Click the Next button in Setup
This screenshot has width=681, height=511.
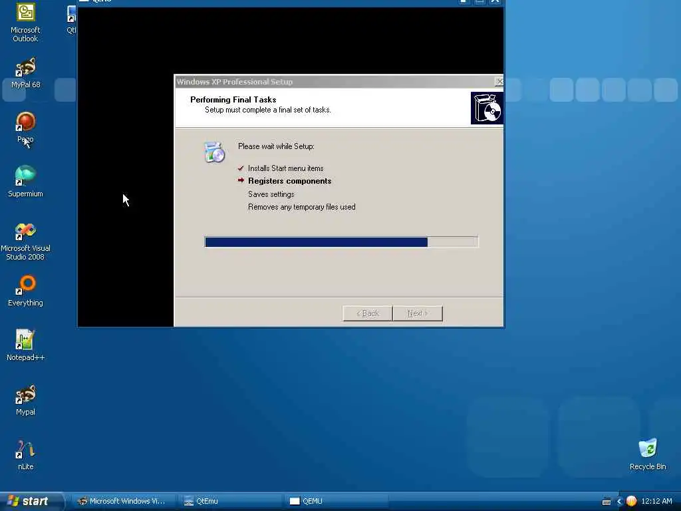(418, 313)
